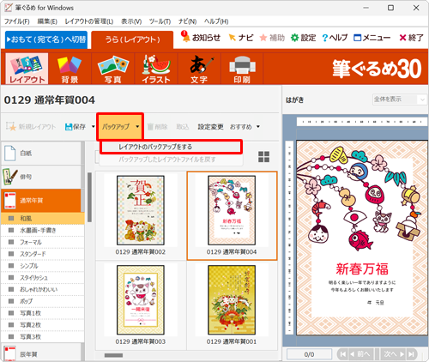Open the ツール(T) menu

(x=160, y=21)
